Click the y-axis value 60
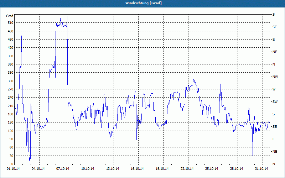285x178 pixels. [x=11, y=147]
